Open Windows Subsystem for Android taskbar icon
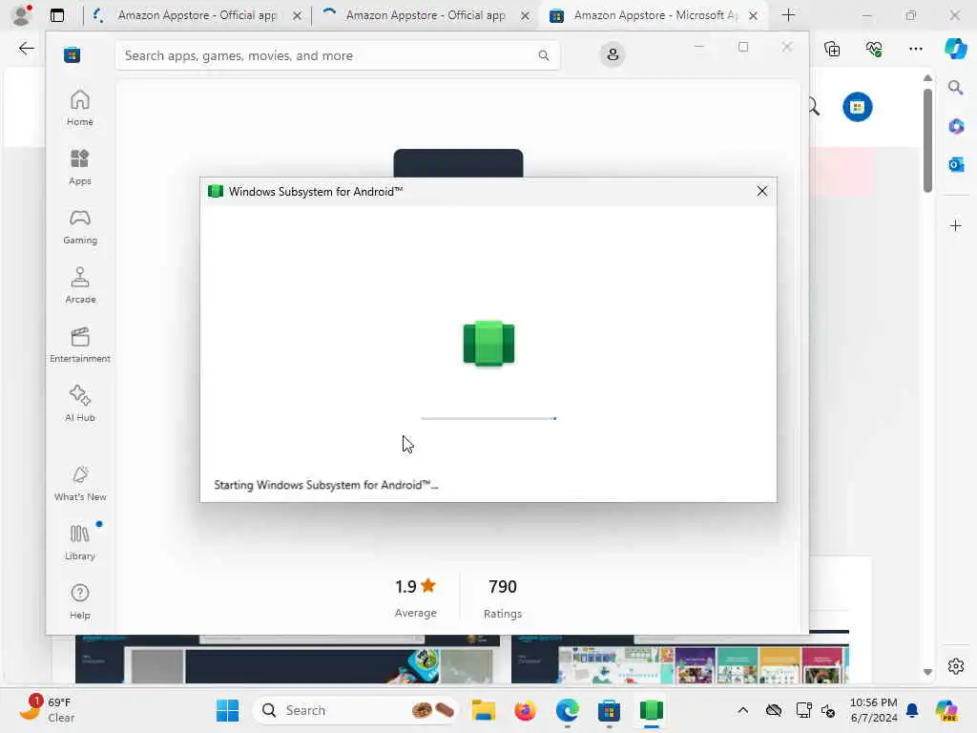 pyautogui.click(x=651, y=710)
